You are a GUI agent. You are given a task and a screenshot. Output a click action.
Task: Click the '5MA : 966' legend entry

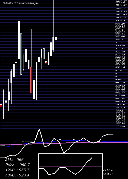point(14,160)
